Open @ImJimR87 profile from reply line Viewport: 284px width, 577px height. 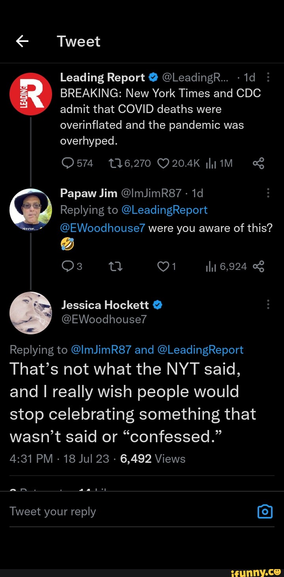(x=101, y=350)
